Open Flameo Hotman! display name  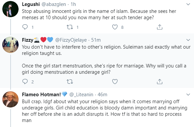[41, 95]
